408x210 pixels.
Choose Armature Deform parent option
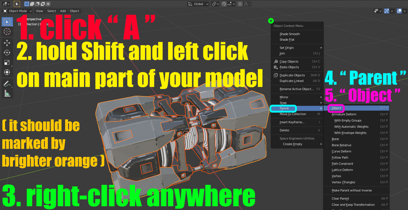click(357, 114)
